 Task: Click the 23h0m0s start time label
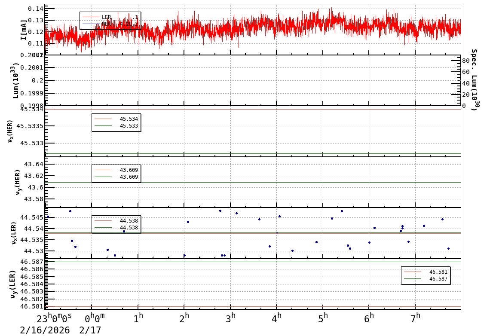point(54,318)
